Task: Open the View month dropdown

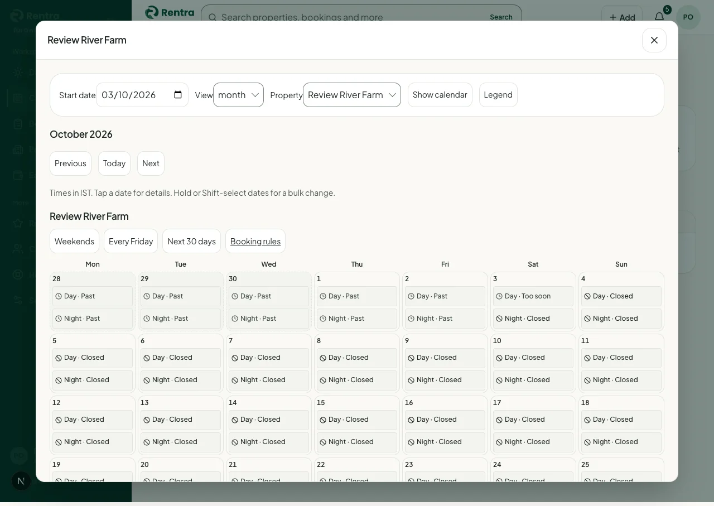Action: coord(238,95)
